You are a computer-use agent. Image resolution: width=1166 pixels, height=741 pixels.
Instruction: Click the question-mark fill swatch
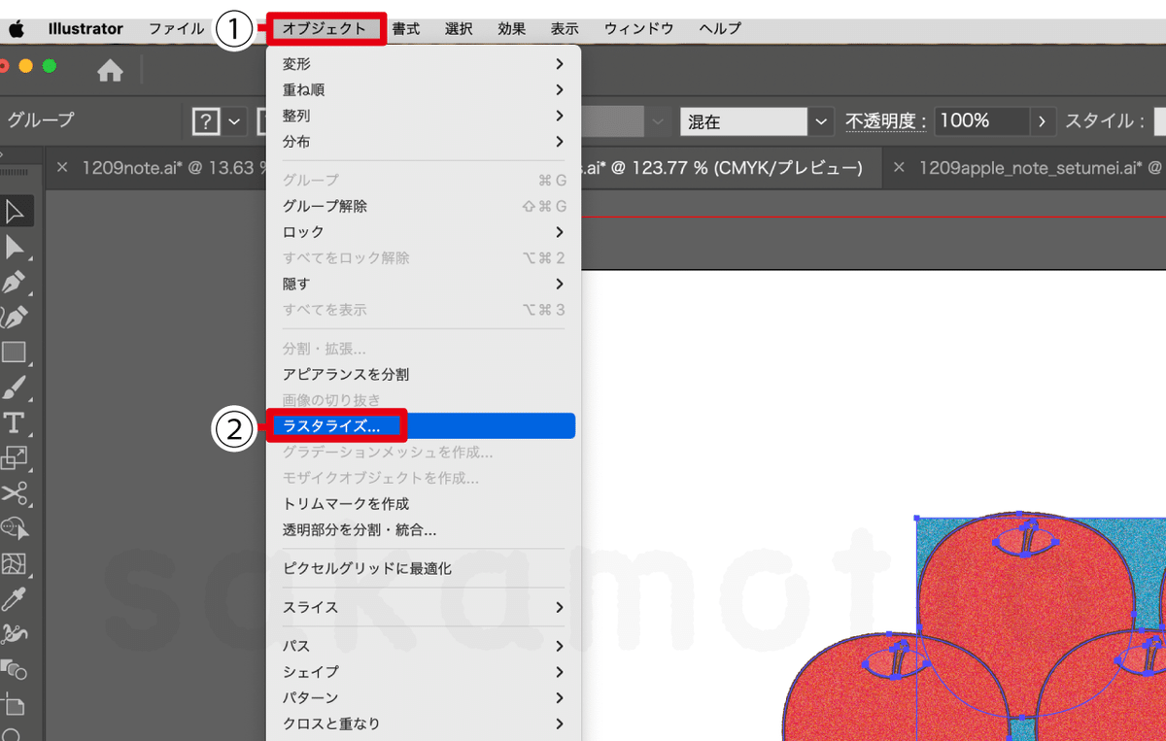(x=206, y=121)
